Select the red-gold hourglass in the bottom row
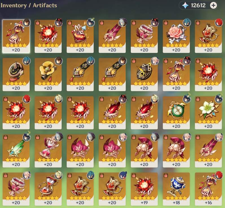225x208 pixels. point(48,189)
